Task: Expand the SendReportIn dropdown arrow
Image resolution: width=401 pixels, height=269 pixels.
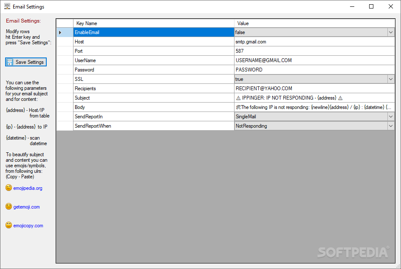Action: coord(390,117)
